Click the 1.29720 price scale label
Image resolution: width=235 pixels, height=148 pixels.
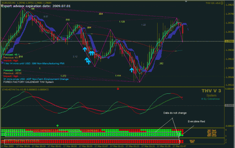pos(230,32)
